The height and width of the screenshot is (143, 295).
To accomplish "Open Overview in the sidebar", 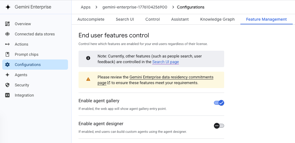I will click(35, 24).
